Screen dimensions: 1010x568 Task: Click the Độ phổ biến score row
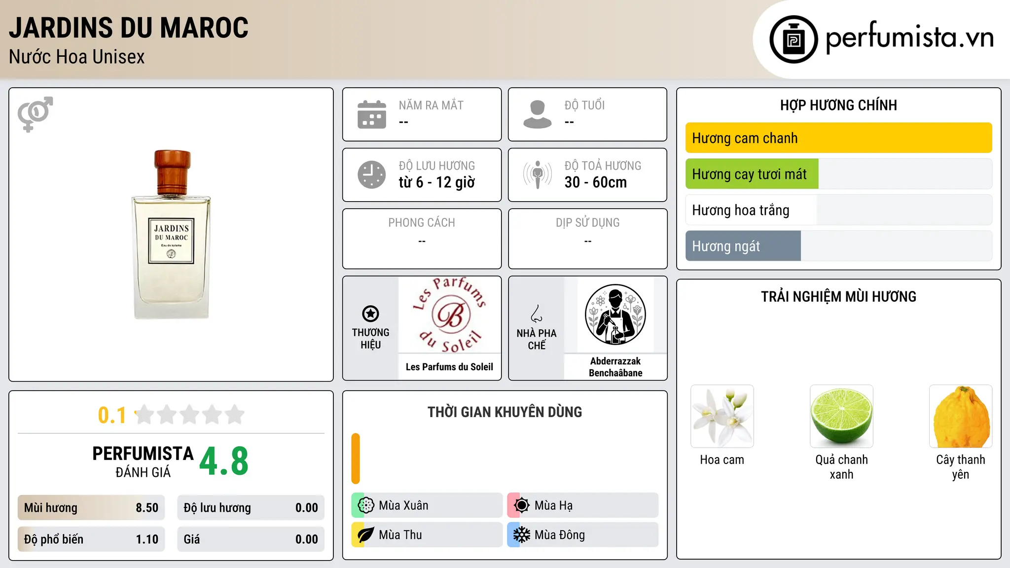click(91, 539)
